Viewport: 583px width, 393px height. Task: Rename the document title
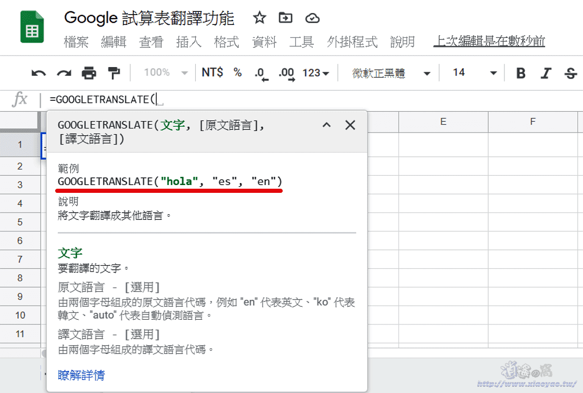[149, 18]
